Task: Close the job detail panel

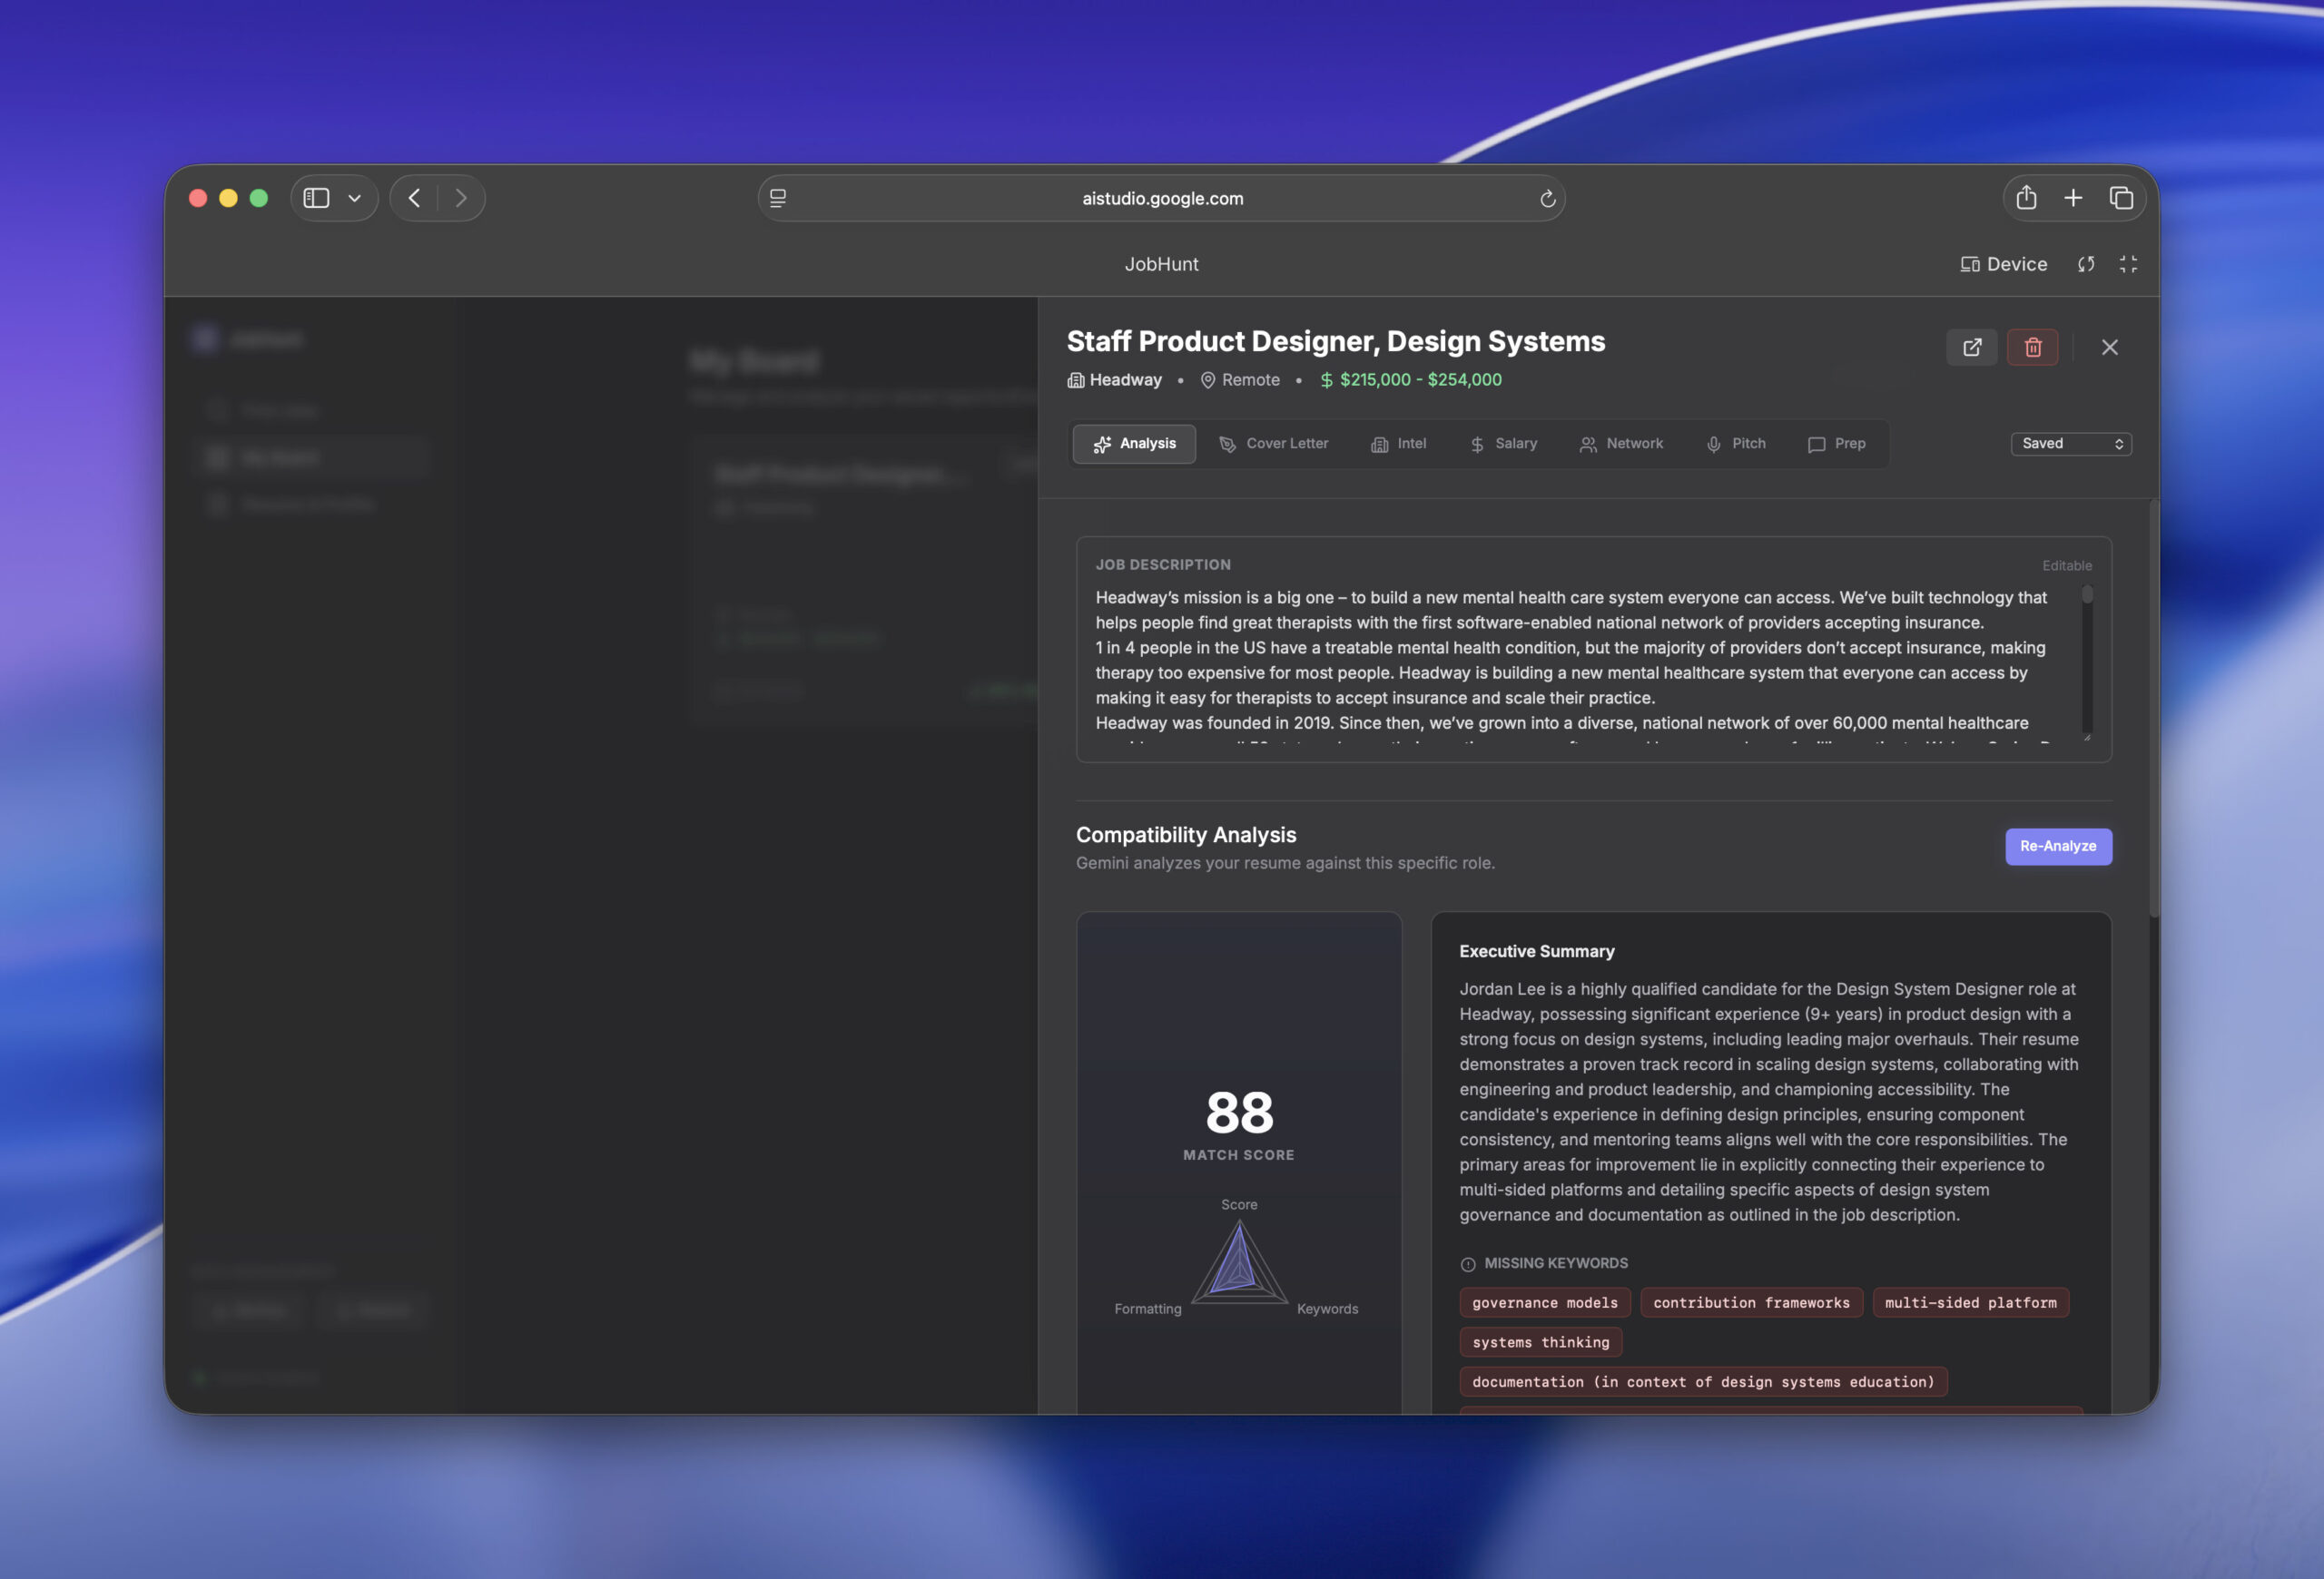Action: point(2109,347)
